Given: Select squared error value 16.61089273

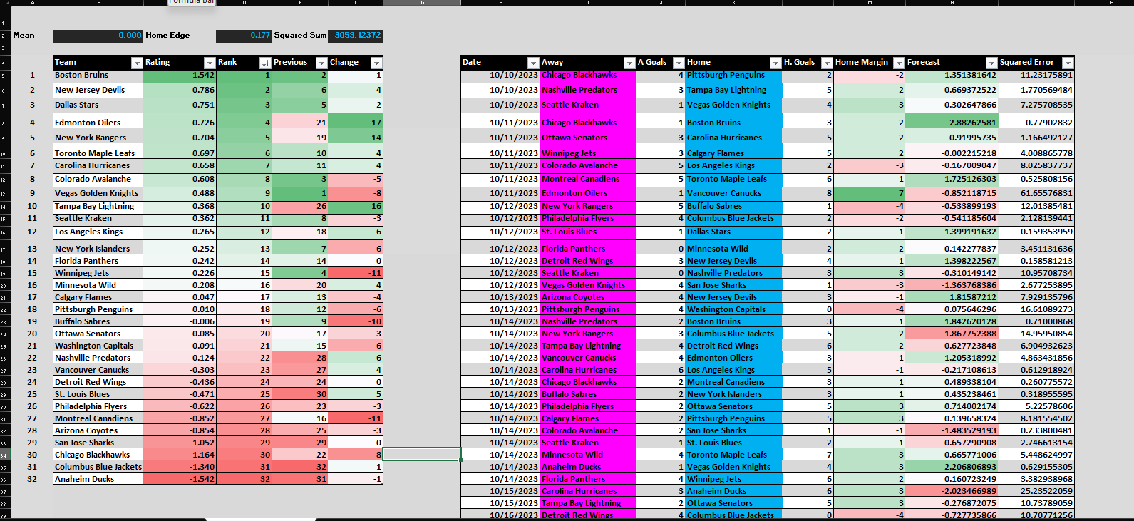Looking at the screenshot, I should click(x=1036, y=309).
